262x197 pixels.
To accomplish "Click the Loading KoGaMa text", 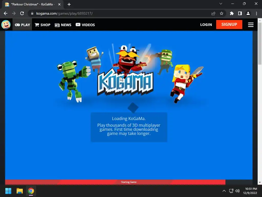I will point(129,119).
